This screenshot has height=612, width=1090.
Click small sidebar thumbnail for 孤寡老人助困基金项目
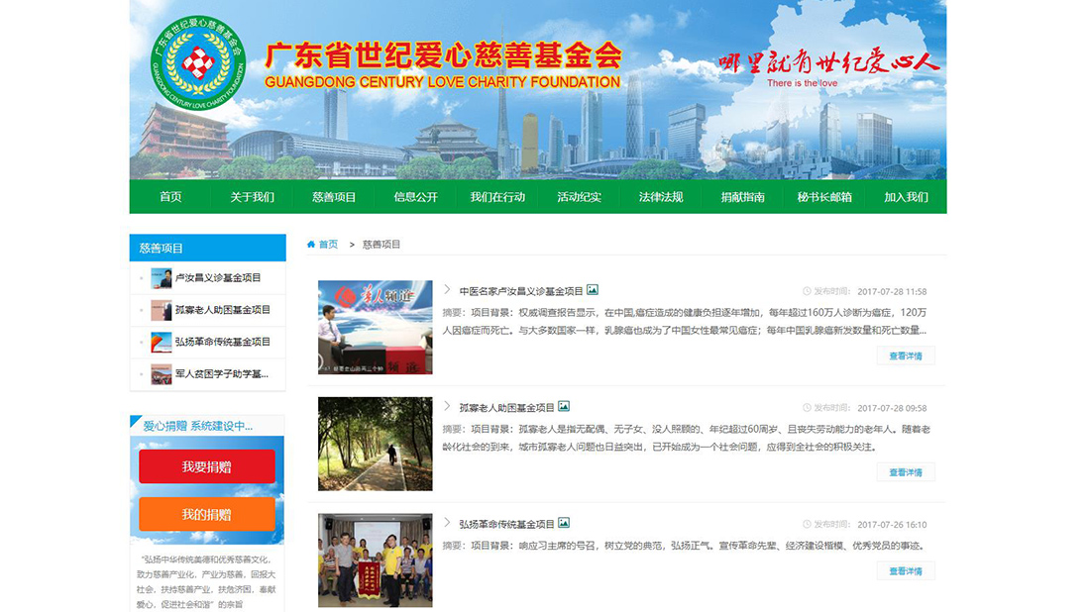pos(162,310)
